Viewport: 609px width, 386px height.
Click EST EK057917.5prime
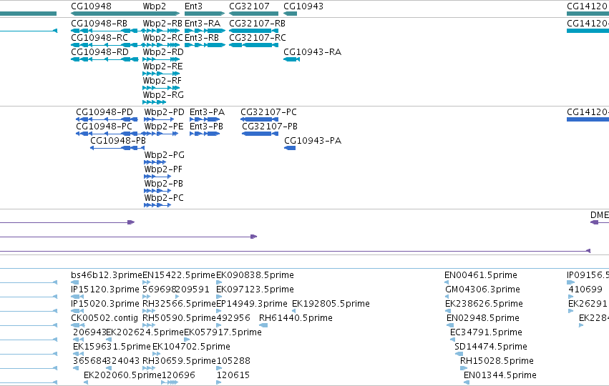click(187, 340)
